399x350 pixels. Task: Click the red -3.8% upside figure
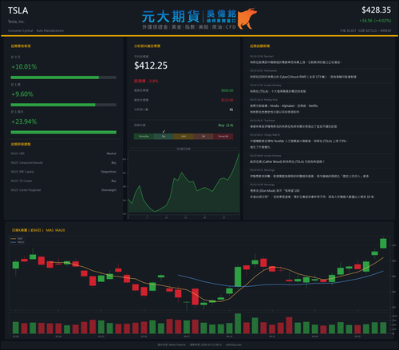tap(152, 81)
